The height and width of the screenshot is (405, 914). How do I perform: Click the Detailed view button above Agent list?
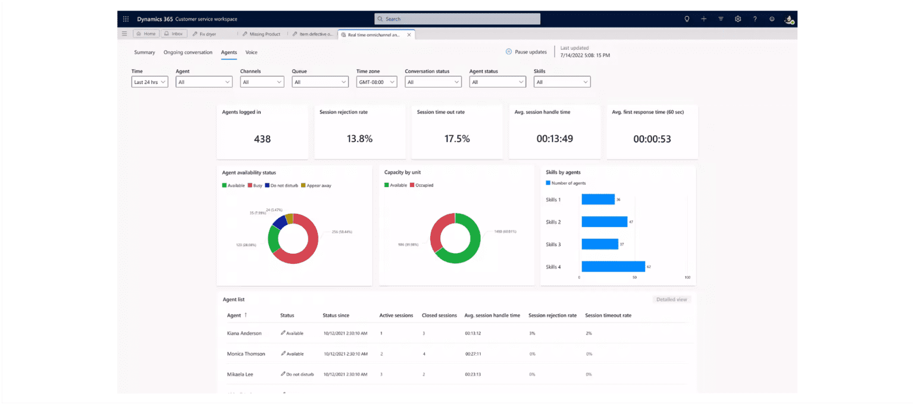tap(671, 300)
